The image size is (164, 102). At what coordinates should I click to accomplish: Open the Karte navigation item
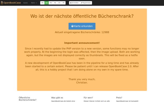[x=25, y=3]
